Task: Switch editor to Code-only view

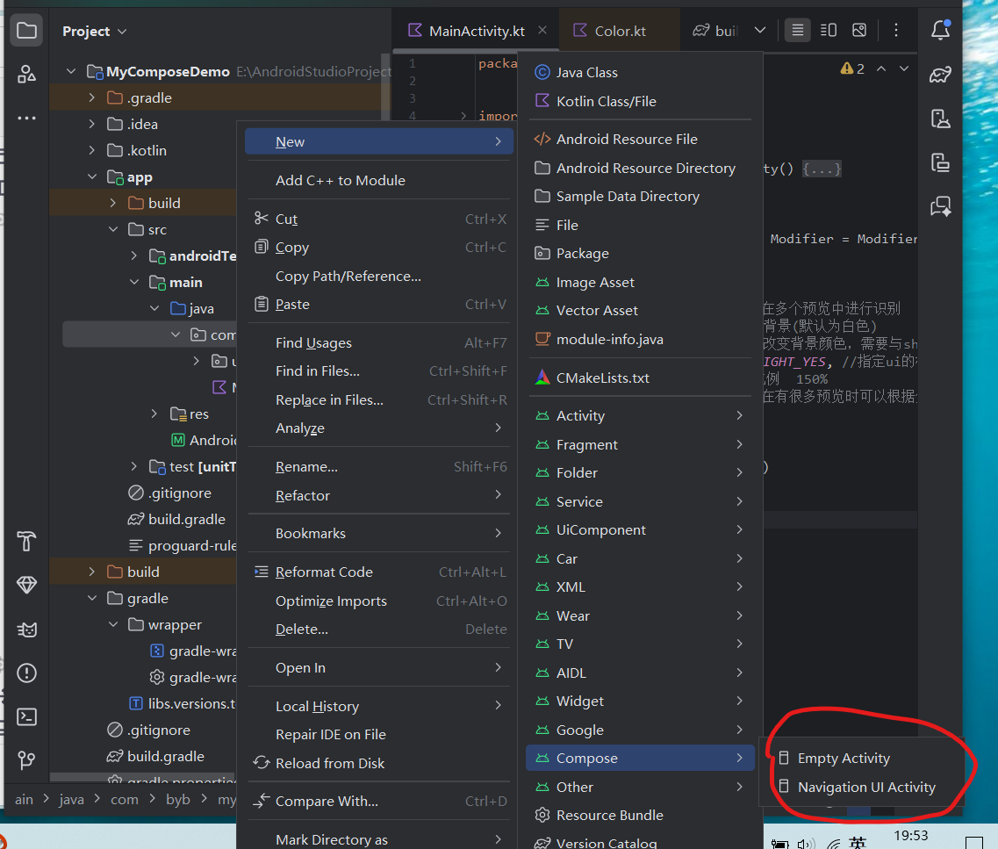Action: coord(798,30)
